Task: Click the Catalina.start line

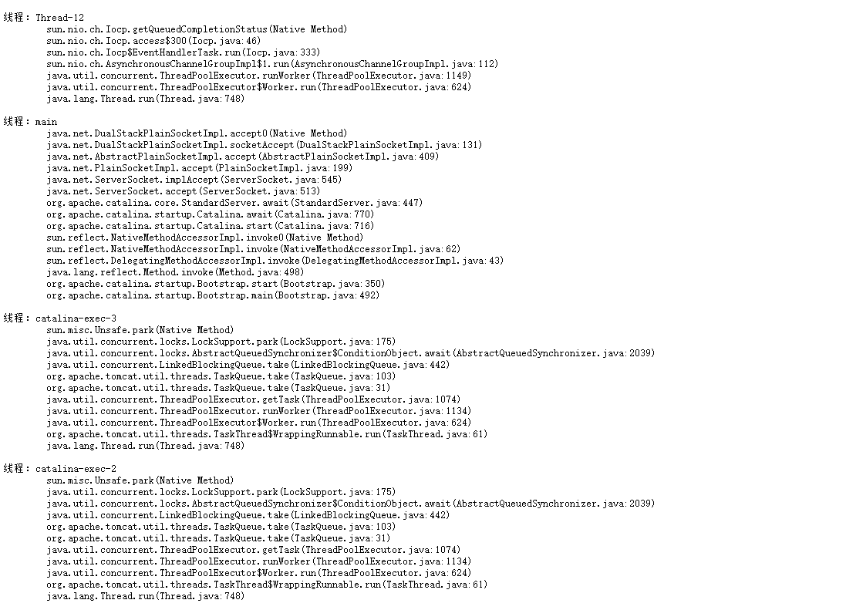Action: tap(211, 226)
